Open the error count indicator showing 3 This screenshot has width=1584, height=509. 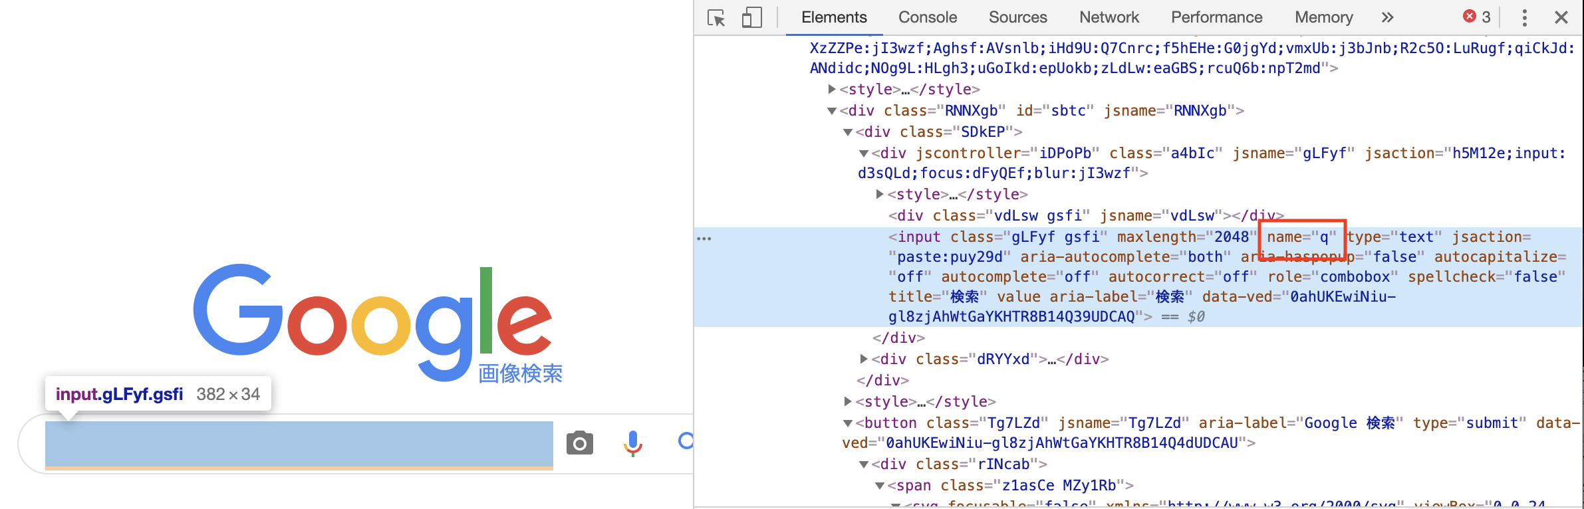click(x=1477, y=17)
